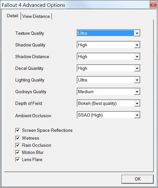This screenshot has height=188, width=158.
Task: Toggle the Rain Occlusion checkbox
Action: pyautogui.click(x=17, y=145)
